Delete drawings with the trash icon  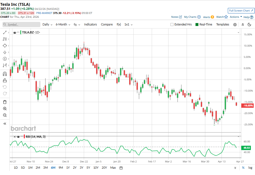point(5,102)
